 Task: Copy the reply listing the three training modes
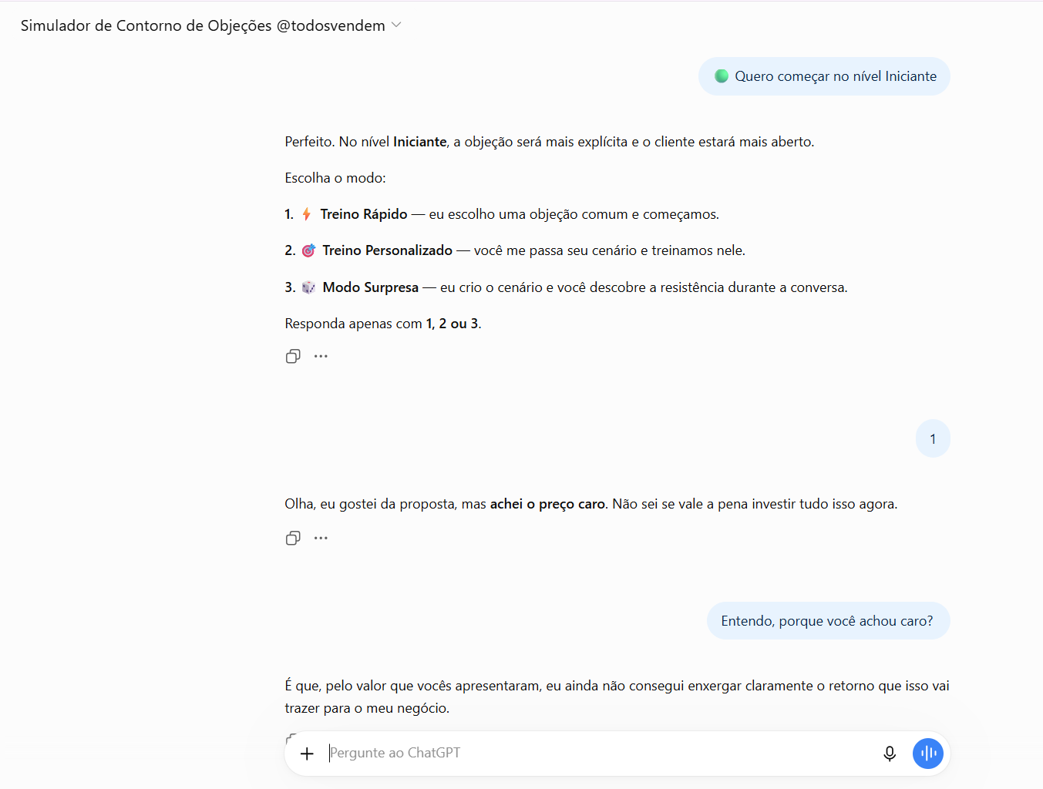coord(293,356)
